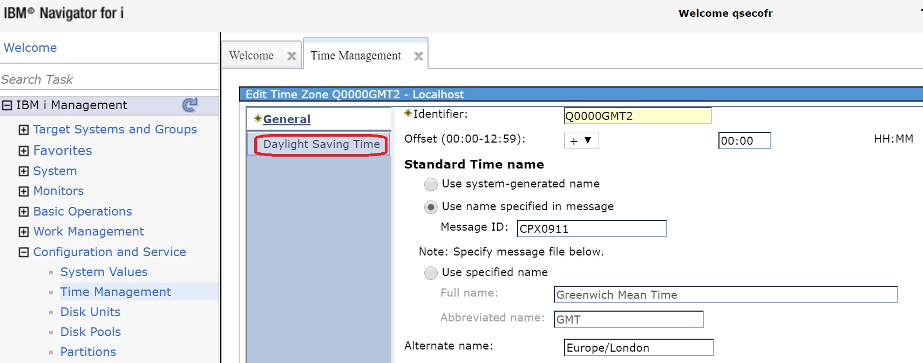Click the Alternate name field

[x=639, y=347]
